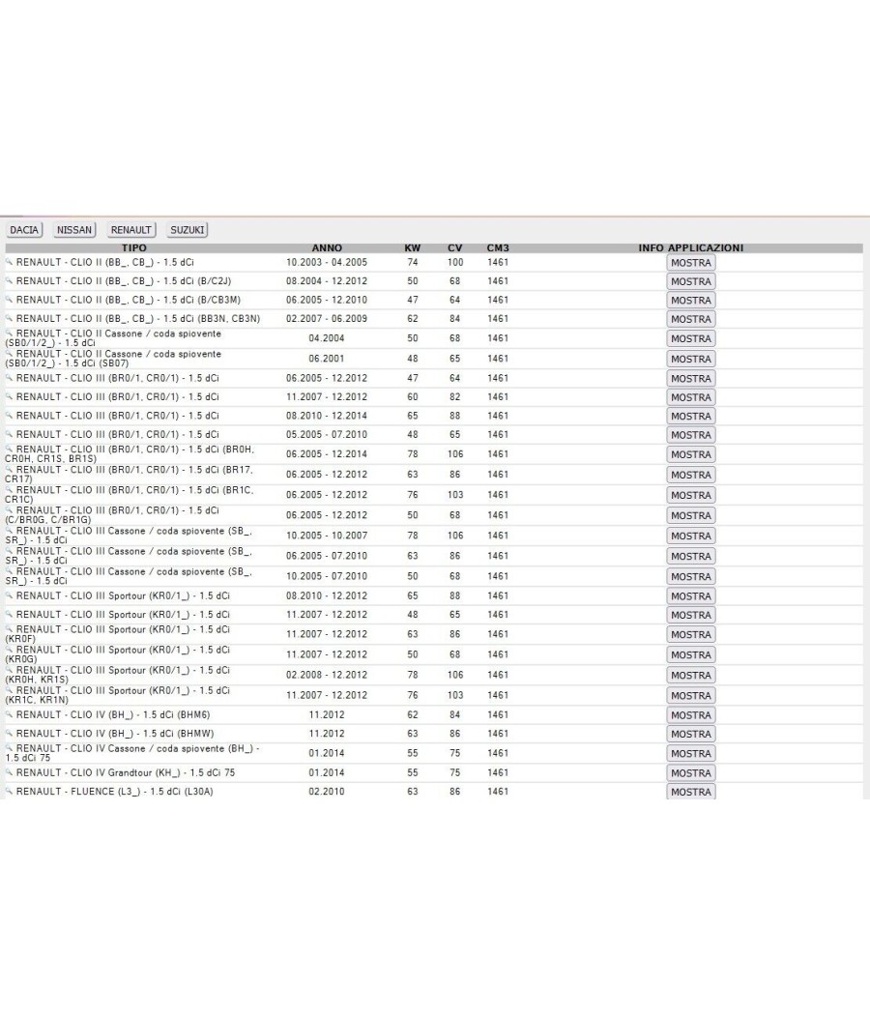Click magnifier icon beside CLIO II Cassone (SB07)

point(9,354)
